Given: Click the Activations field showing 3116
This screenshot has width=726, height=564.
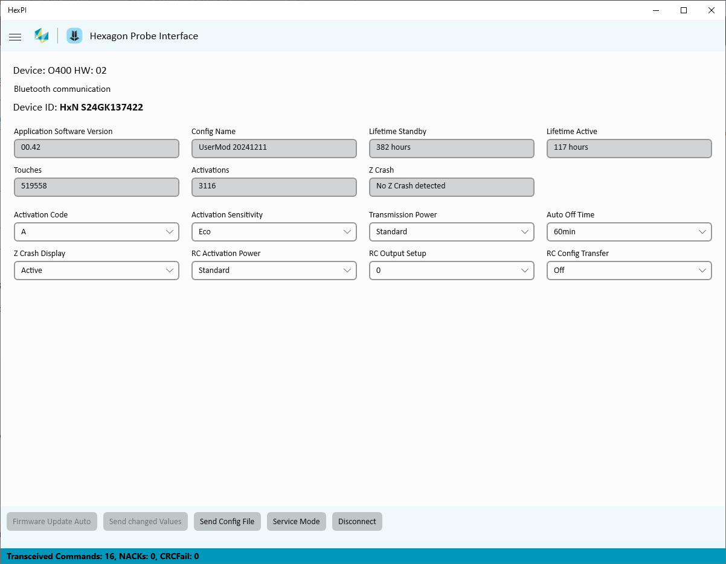Looking at the screenshot, I should (x=274, y=187).
